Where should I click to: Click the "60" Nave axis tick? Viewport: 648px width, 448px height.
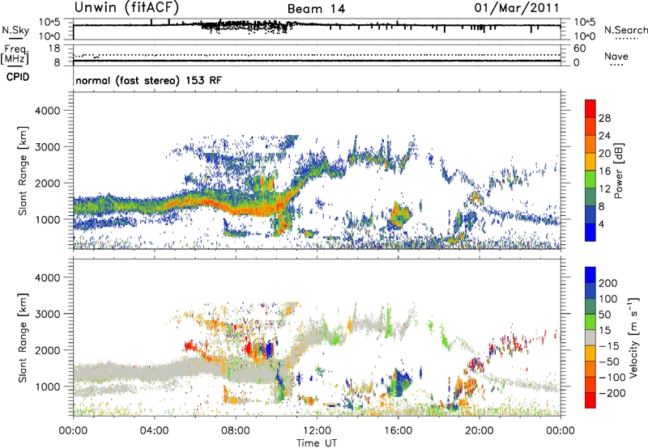point(579,49)
